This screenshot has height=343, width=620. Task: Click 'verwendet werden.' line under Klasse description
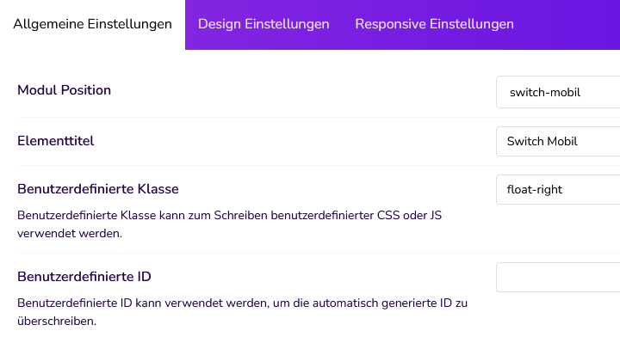[70, 233]
